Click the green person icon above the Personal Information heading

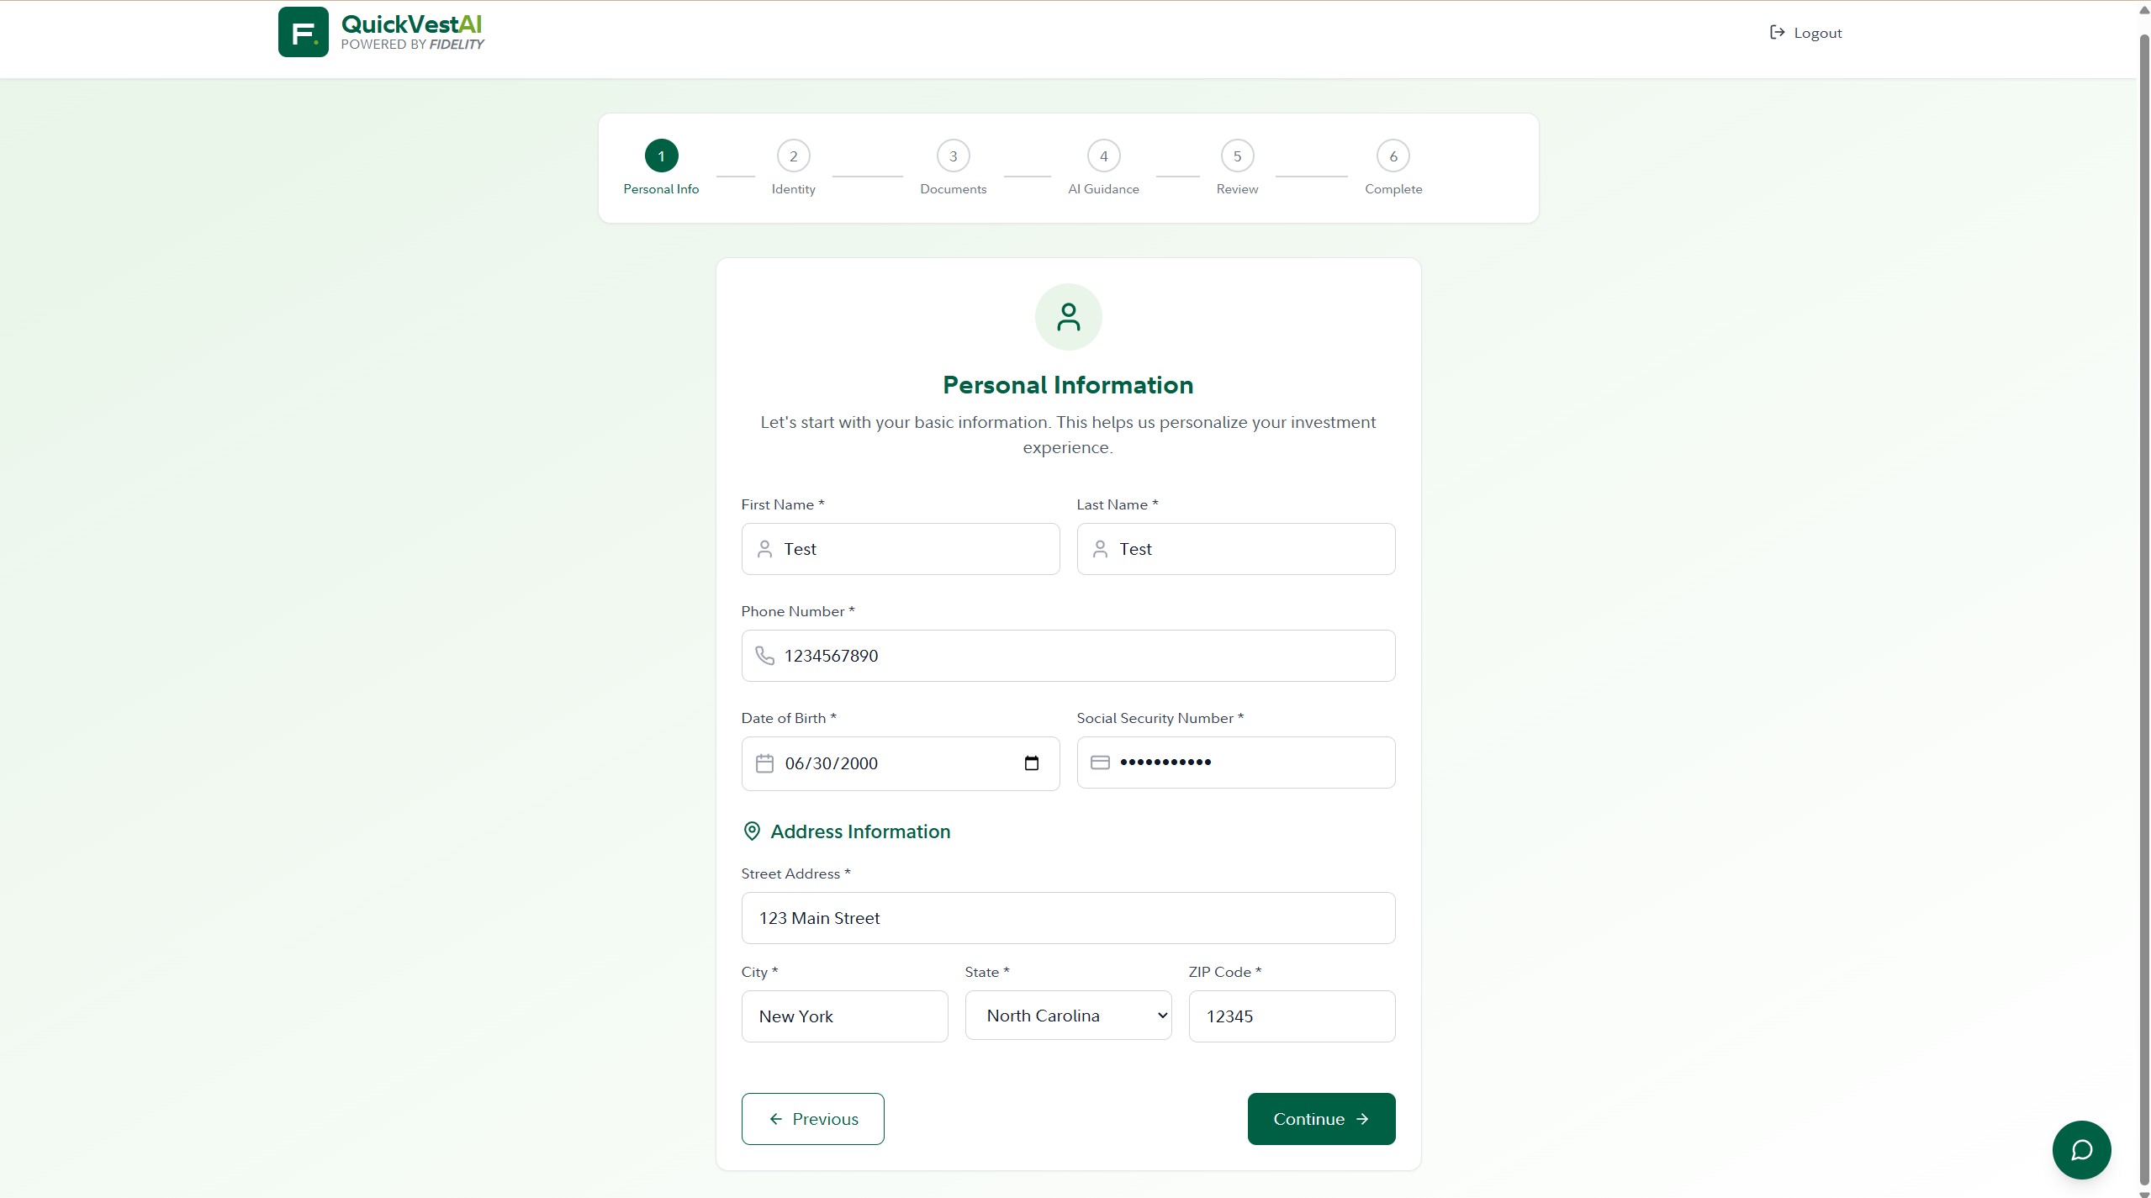pyautogui.click(x=1068, y=317)
